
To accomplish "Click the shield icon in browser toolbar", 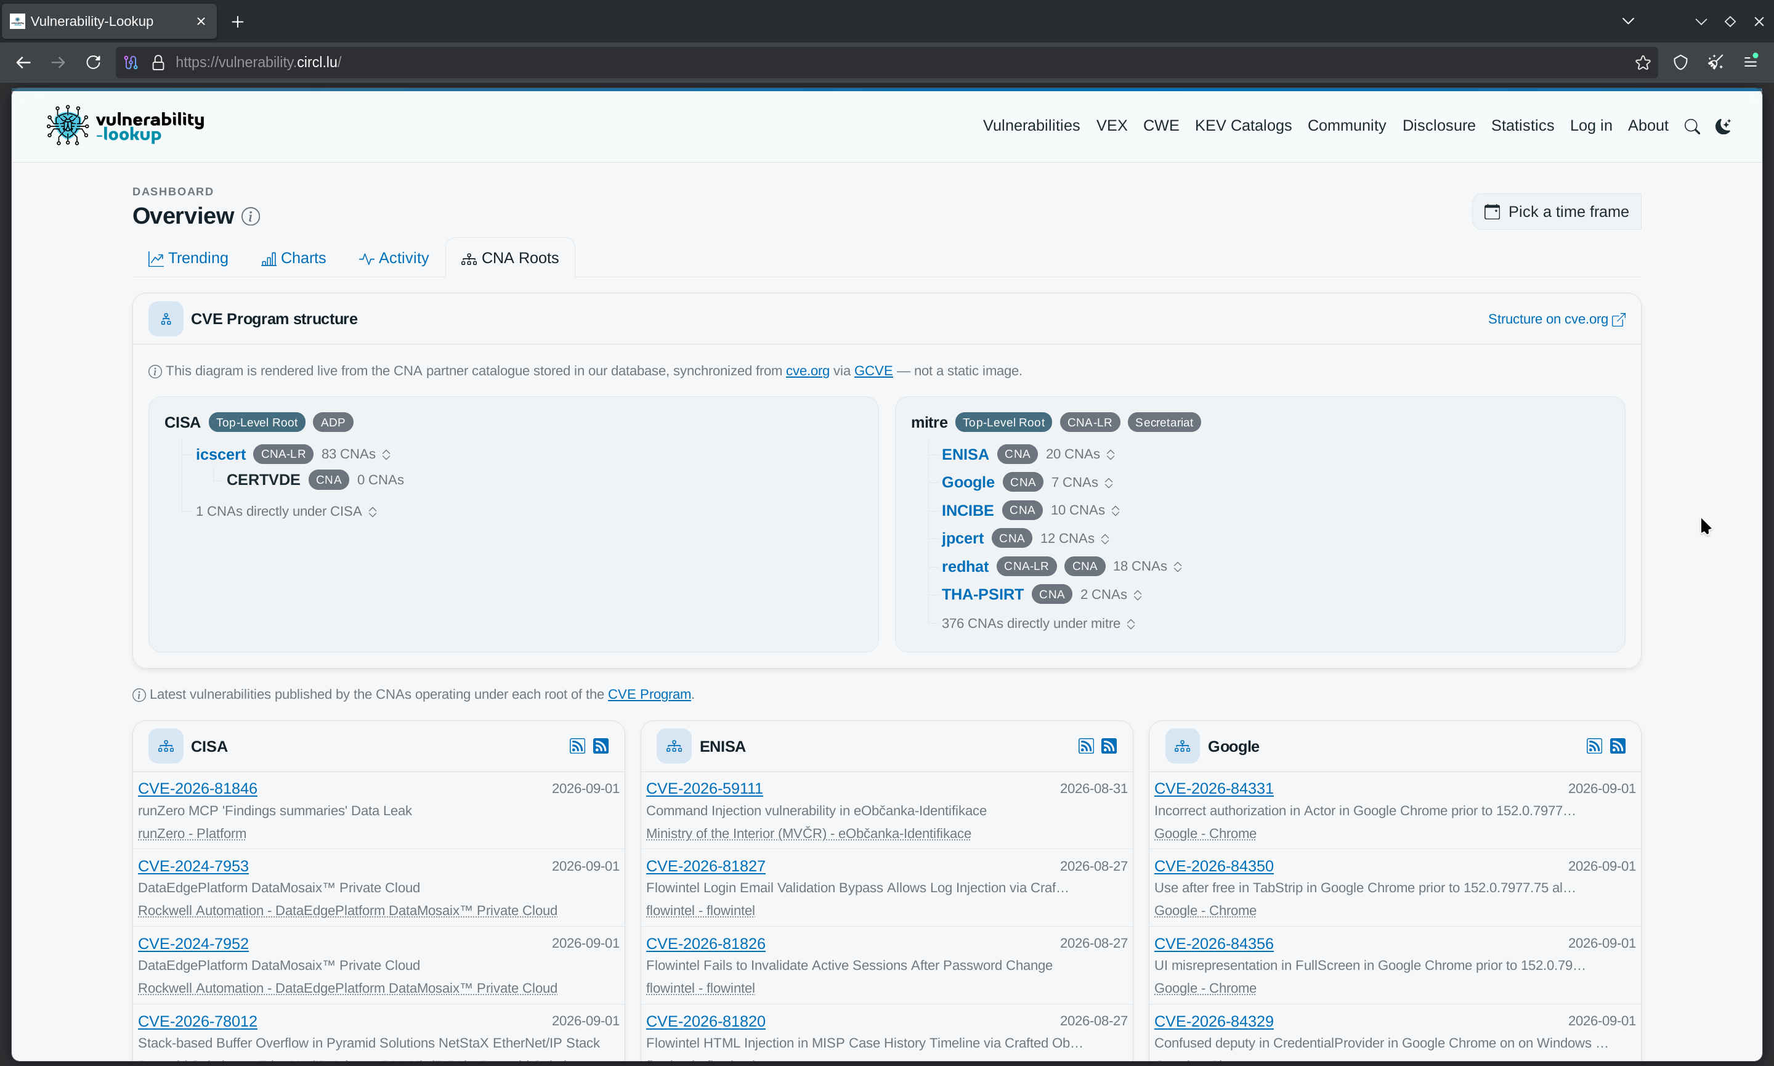I will pyautogui.click(x=1680, y=62).
